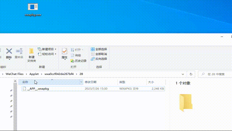Minimize the File Explorer window

tap(222, 36)
